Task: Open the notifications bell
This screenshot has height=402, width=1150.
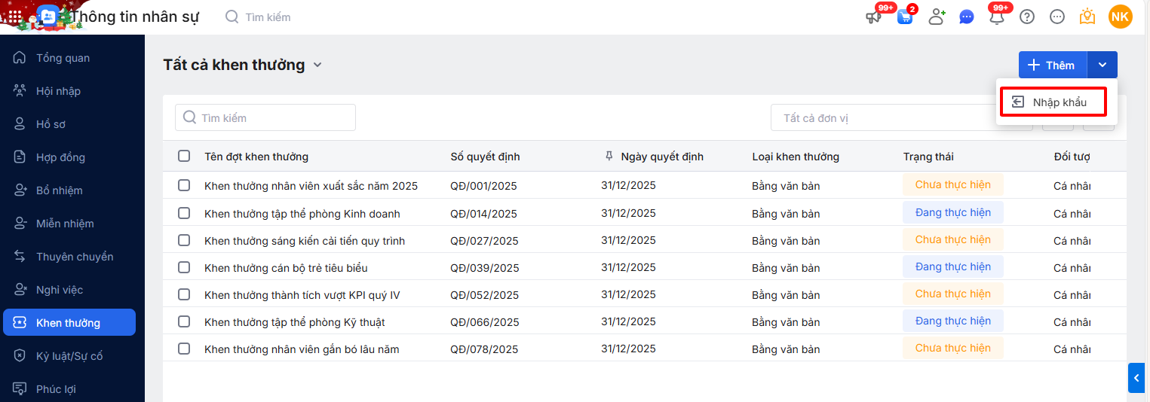Action: tap(997, 17)
